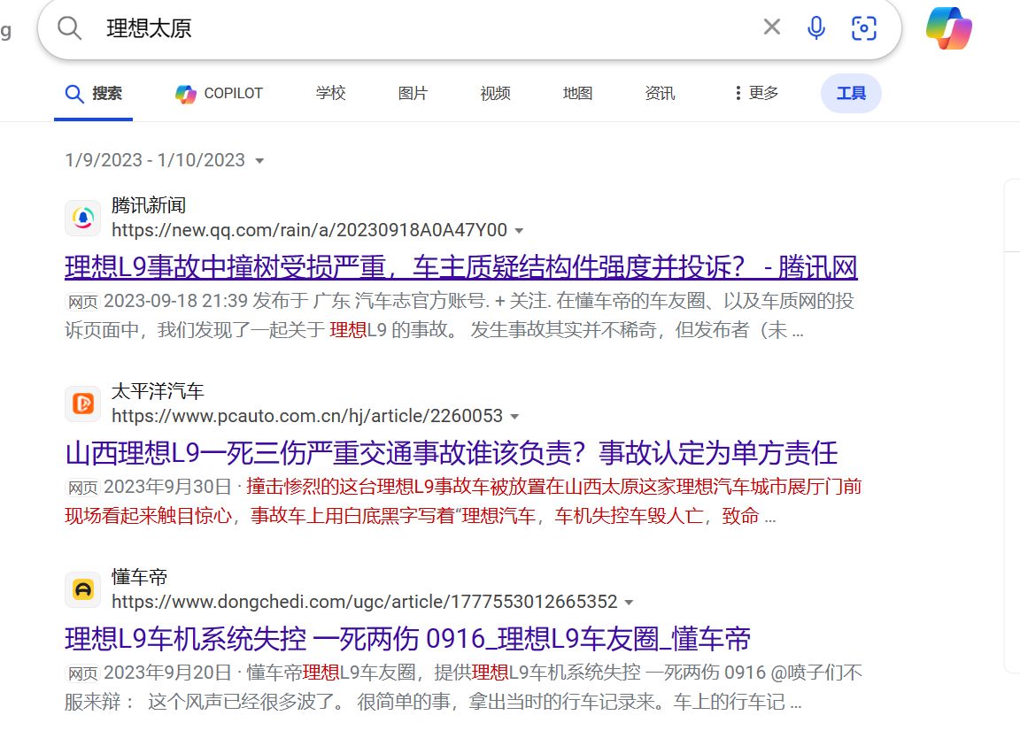Open the 视频 tab

point(495,93)
